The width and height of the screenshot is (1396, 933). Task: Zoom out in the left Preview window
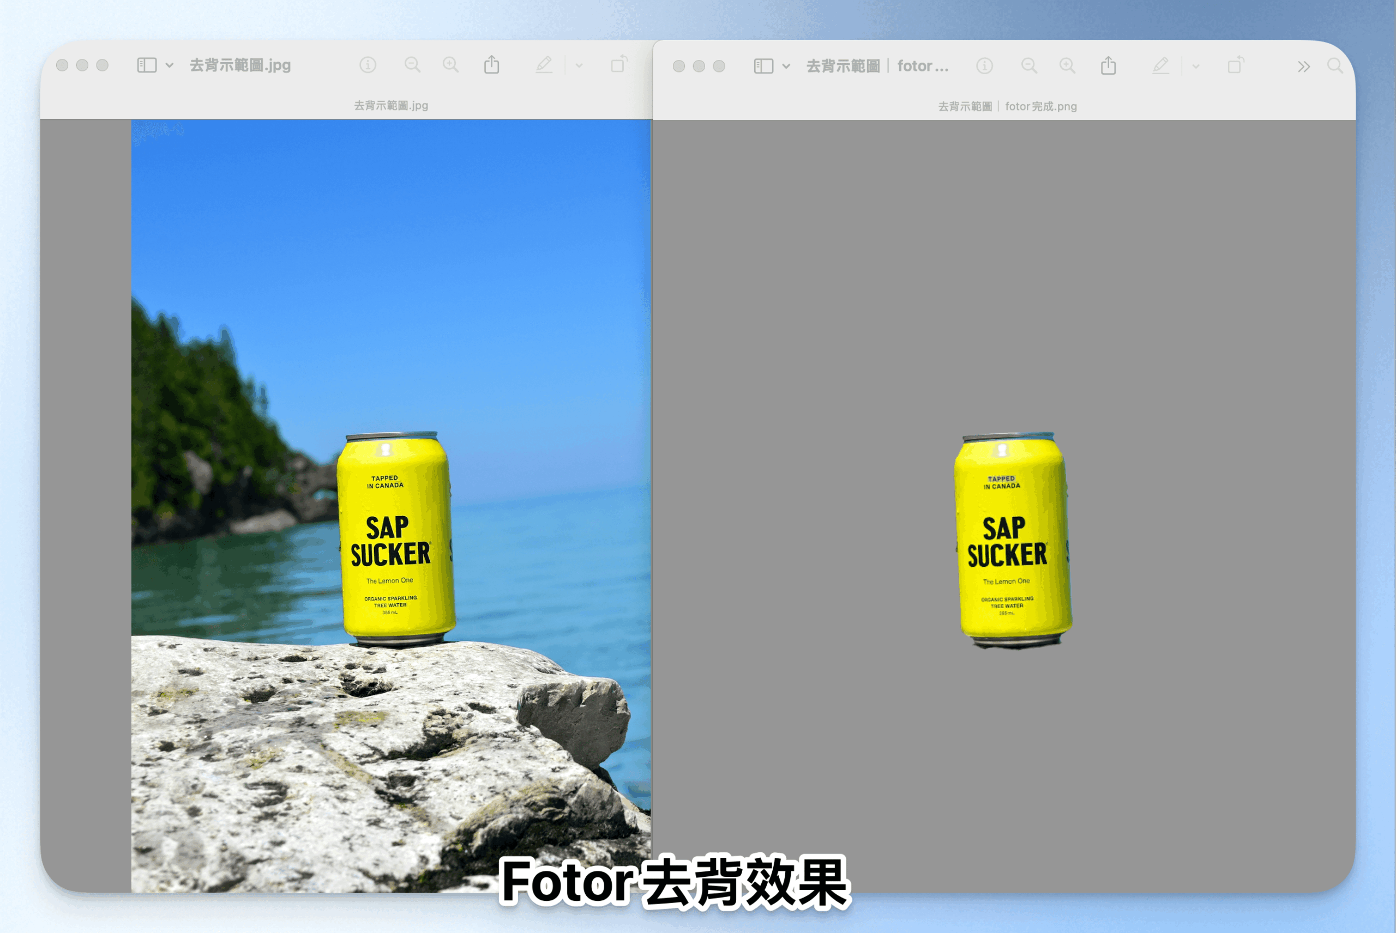412,65
